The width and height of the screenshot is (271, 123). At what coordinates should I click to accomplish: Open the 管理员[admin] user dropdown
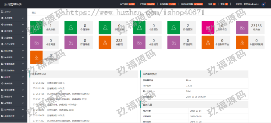click(x=247, y=4)
